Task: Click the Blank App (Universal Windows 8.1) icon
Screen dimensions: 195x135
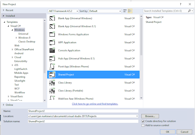Action: tap(52, 26)
